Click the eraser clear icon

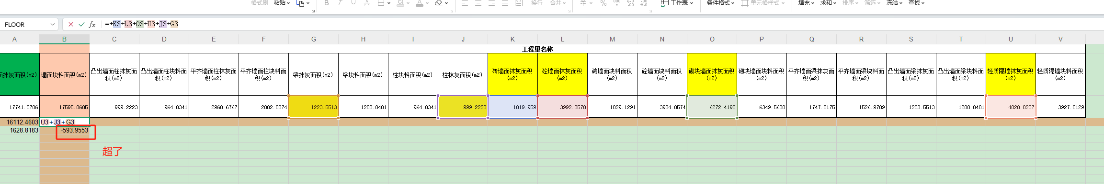point(438,3)
